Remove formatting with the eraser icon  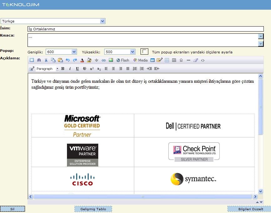[x=196, y=60]
